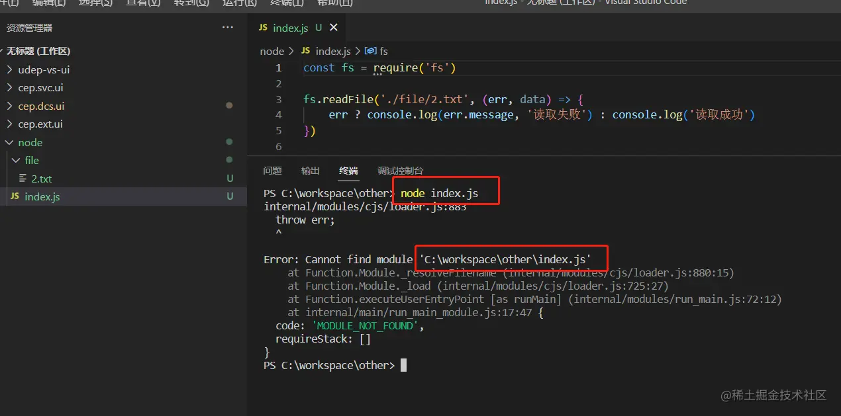Click the JS icon in the breadcrumb path
The image size is (841, 416).
[306, 51]
